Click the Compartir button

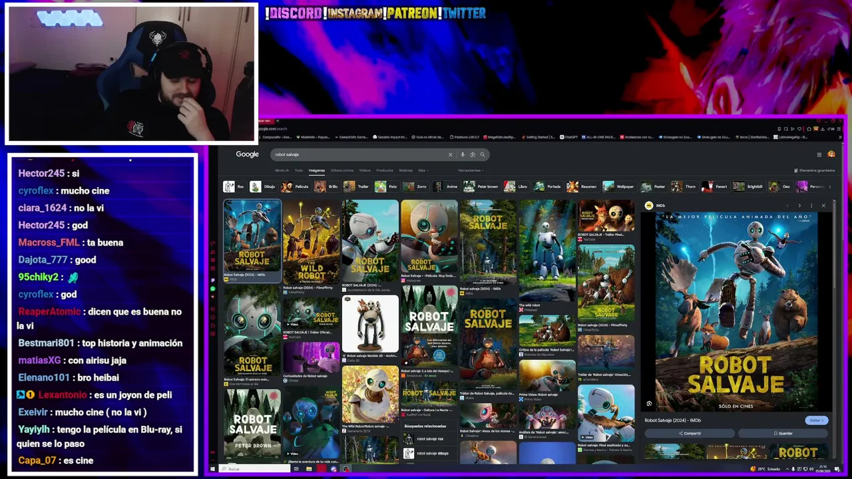[690, 433]
